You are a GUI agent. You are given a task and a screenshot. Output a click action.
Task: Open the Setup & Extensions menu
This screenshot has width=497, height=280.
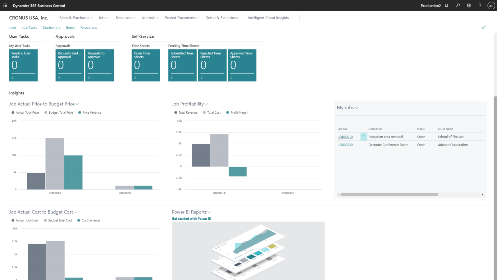click(x=223, y=18)
